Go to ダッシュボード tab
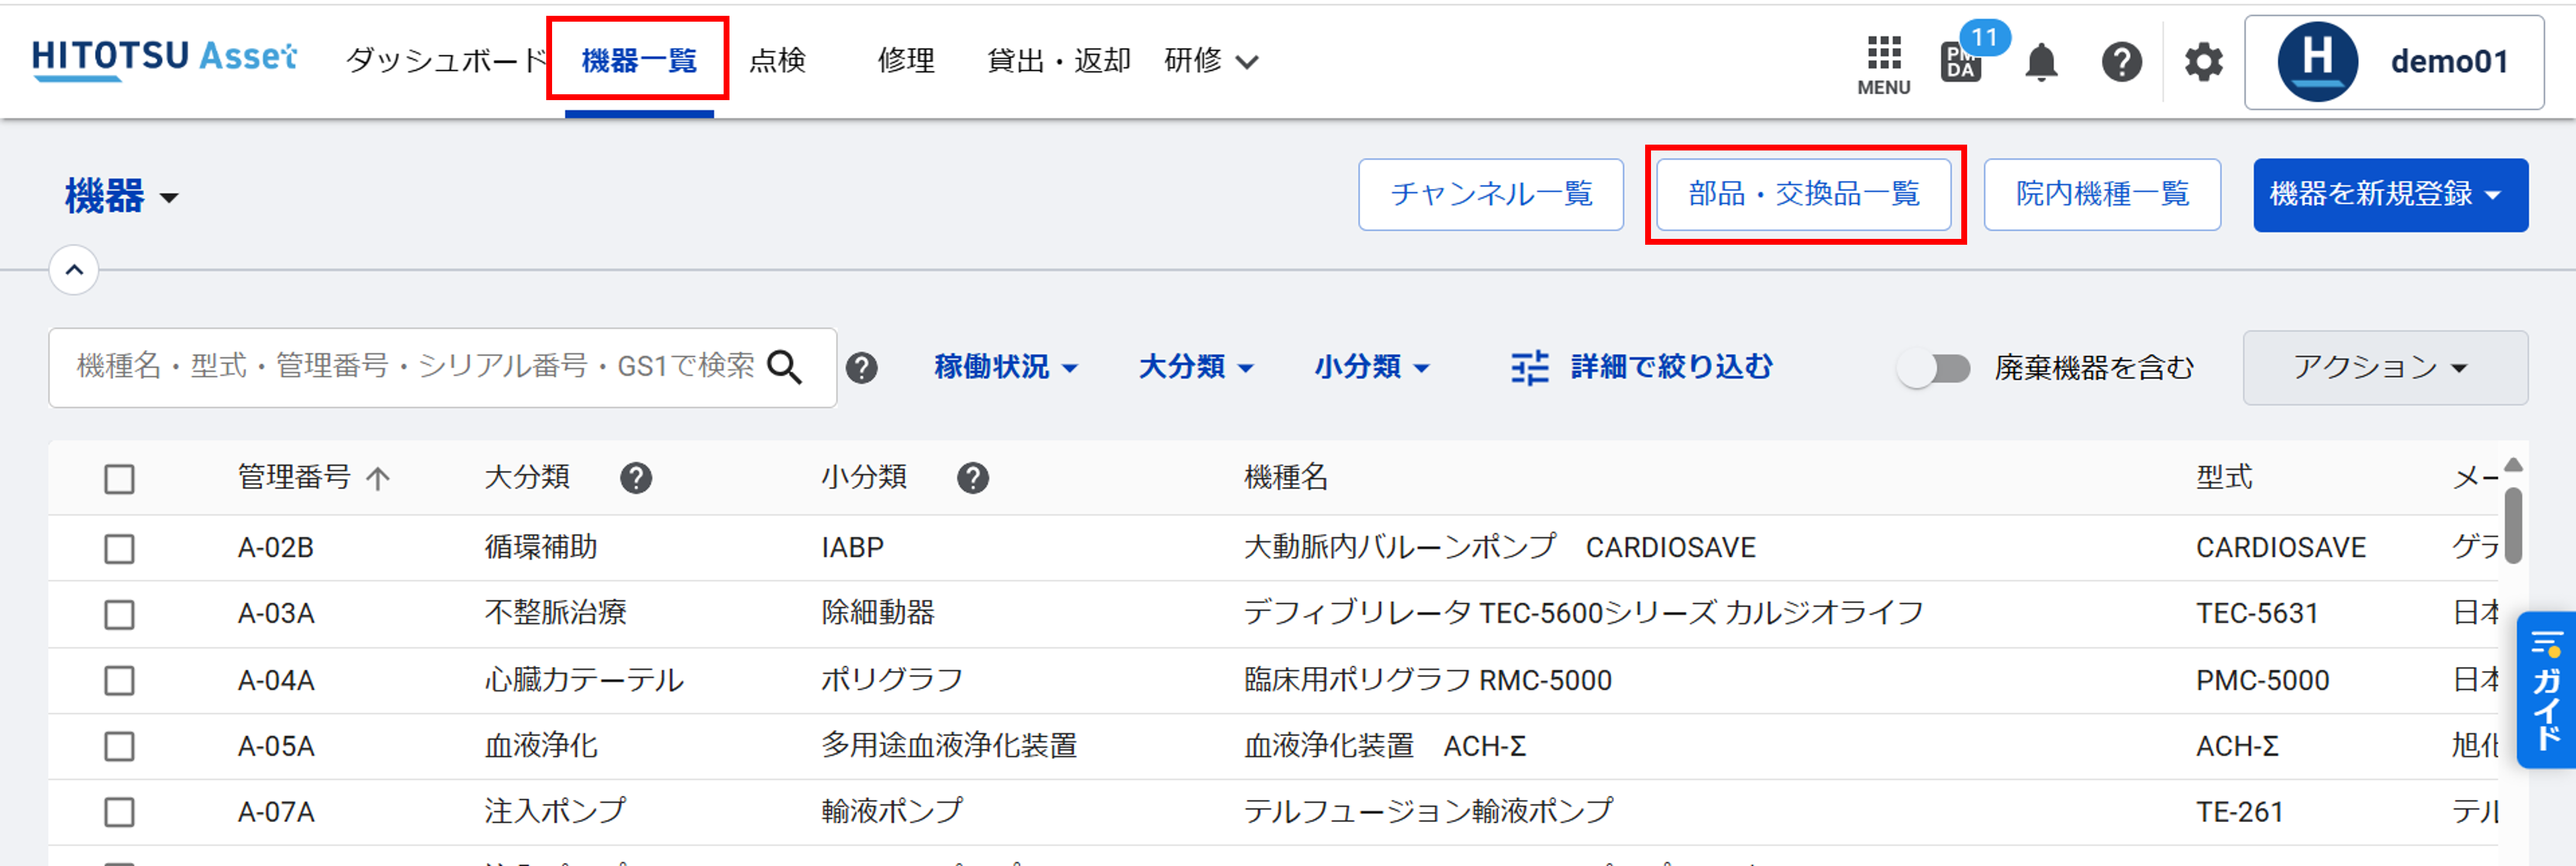 point(446,61)
